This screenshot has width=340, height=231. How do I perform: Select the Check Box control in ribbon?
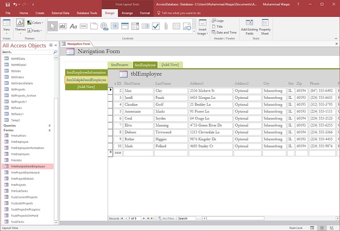coord(155,25)
